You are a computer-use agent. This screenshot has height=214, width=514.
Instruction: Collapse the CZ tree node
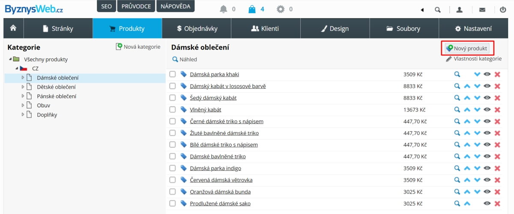coord(17,68)
